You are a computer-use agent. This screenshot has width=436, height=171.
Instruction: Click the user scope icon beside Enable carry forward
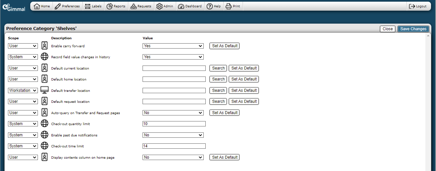(45, 46)
